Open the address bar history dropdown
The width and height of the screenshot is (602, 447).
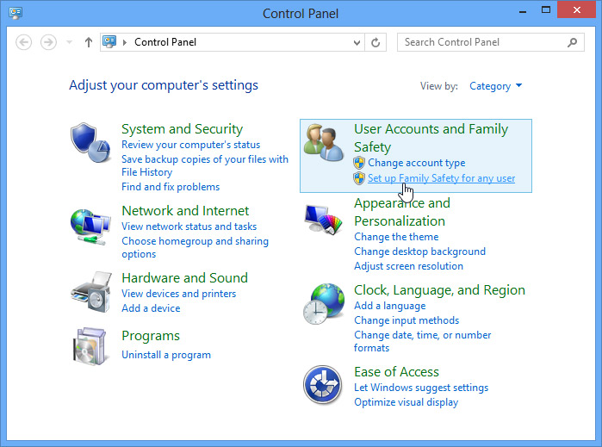[x=357, y=42]
